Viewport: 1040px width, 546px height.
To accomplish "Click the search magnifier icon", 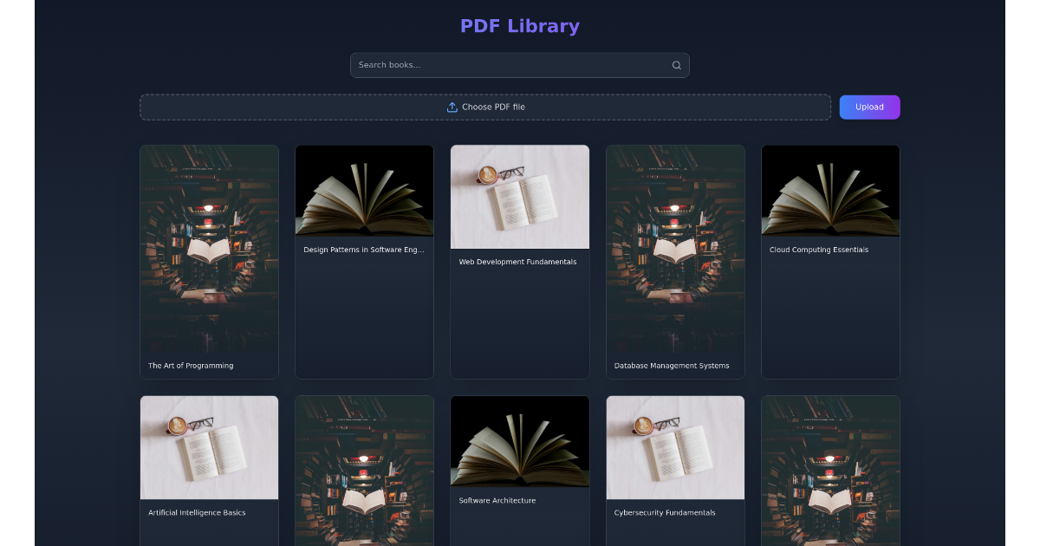I will point(676,65).
